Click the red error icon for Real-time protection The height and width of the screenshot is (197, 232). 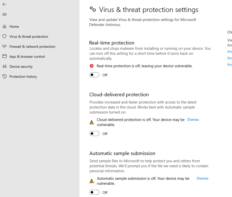(x=91, y=66)
